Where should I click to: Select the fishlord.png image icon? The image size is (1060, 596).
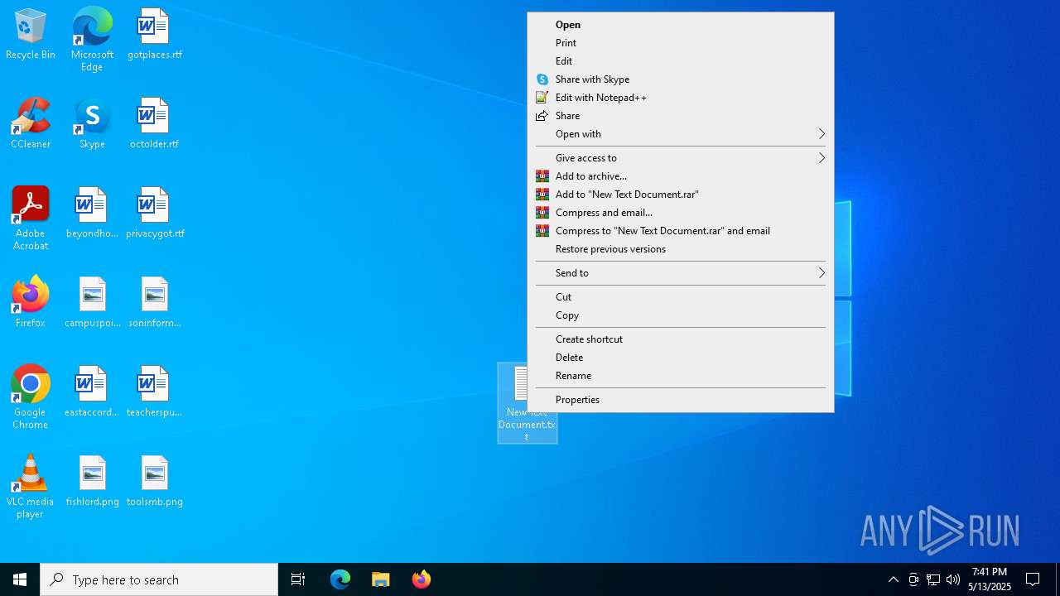pyautogui.click(x=92, y=482)
